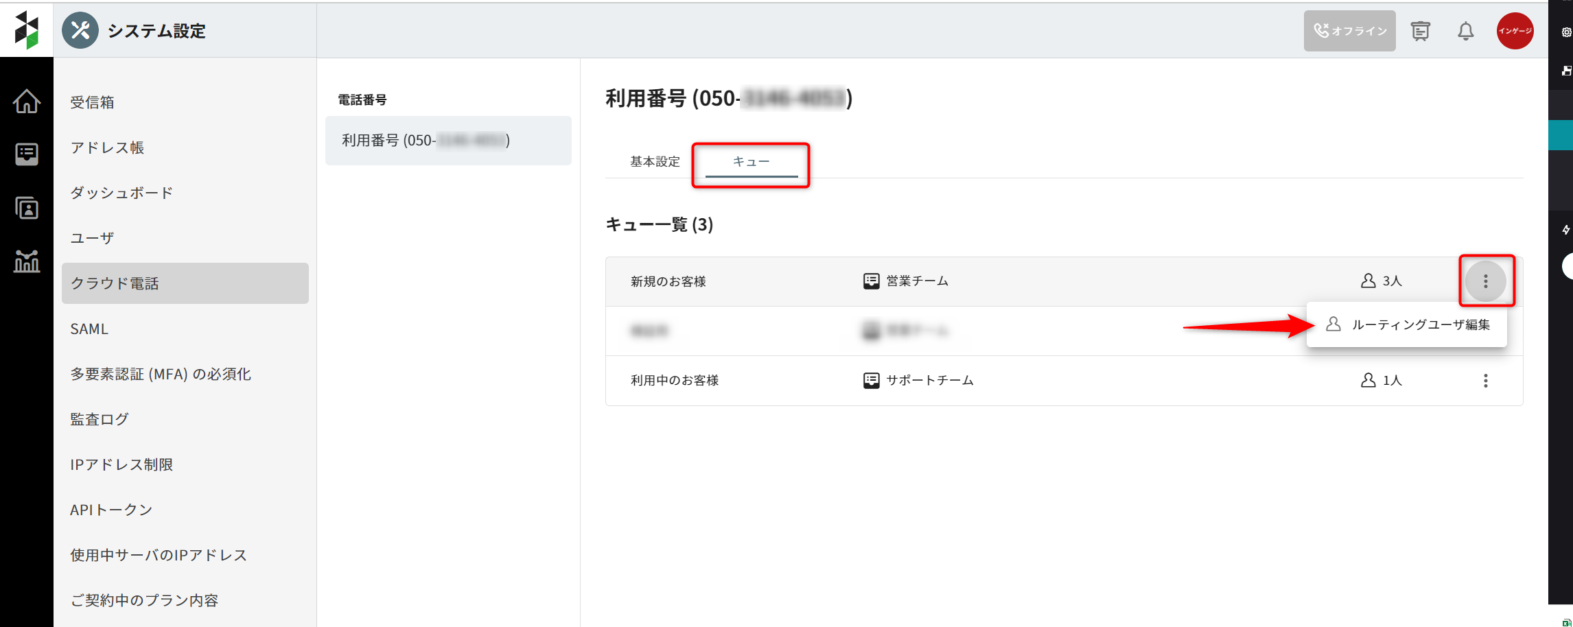Open the IPアドレス制限 settings page
The width and height of the screenshot is (1573, 627).
[121, 464]
